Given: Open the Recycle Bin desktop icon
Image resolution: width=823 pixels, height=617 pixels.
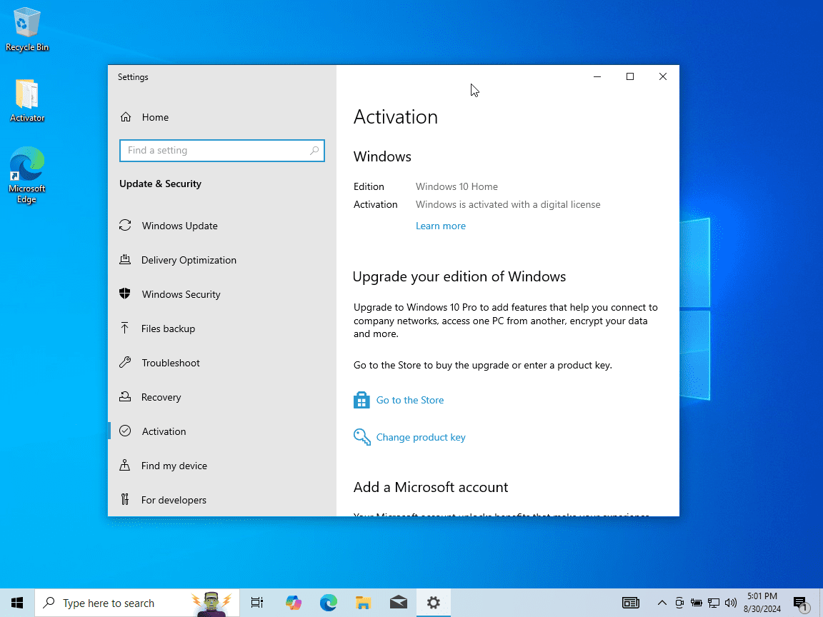Looking at the screenshot, I should 26,29.
